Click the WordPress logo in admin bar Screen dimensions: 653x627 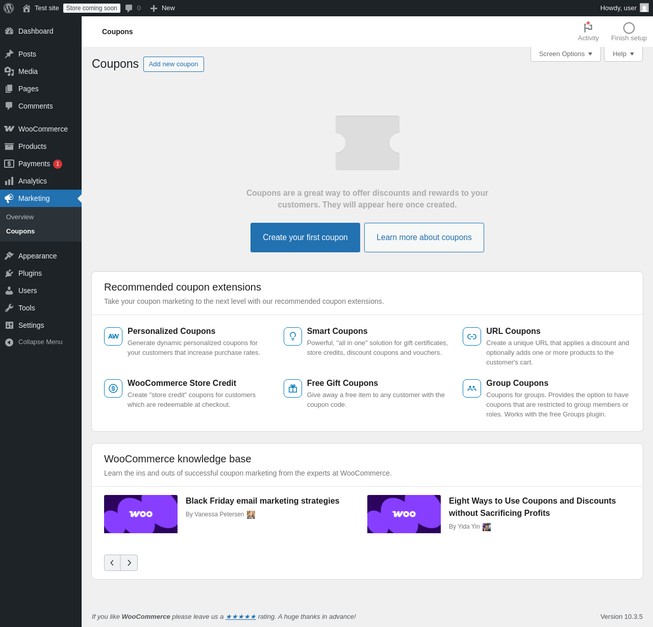(x=9, y=8)
